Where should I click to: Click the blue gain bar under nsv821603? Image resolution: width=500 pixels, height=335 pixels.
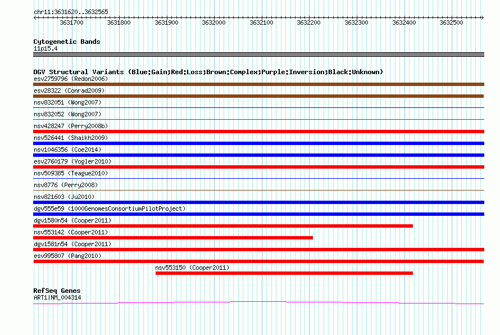pyautogui.click(x=258, y=202)
